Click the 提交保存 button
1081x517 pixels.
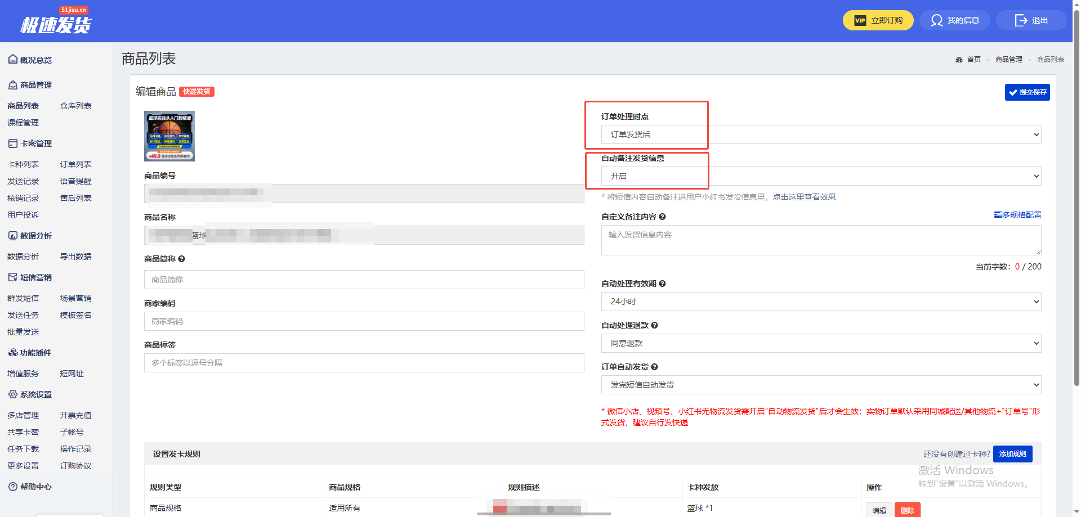click(1027, 92)
